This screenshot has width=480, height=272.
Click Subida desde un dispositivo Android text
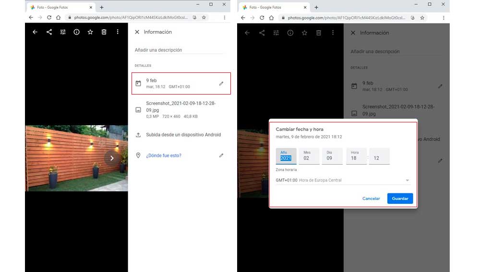click(183, 135)
